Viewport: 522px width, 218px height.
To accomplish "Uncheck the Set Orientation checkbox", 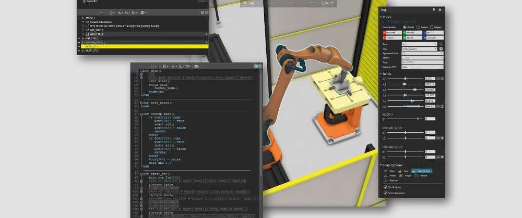I will tap(386, 193).
